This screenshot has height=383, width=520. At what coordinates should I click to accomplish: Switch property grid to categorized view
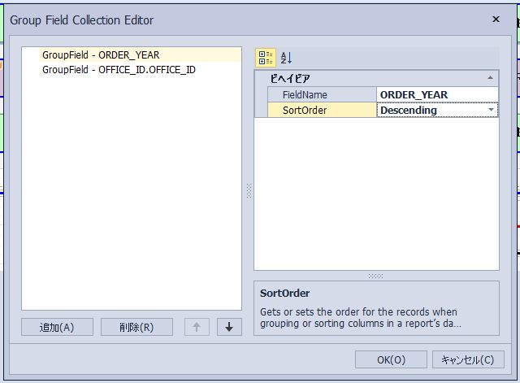[266, 57]
